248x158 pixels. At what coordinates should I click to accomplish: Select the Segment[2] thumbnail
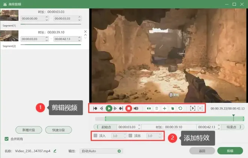pyautogui.click(x=9, y=36)
